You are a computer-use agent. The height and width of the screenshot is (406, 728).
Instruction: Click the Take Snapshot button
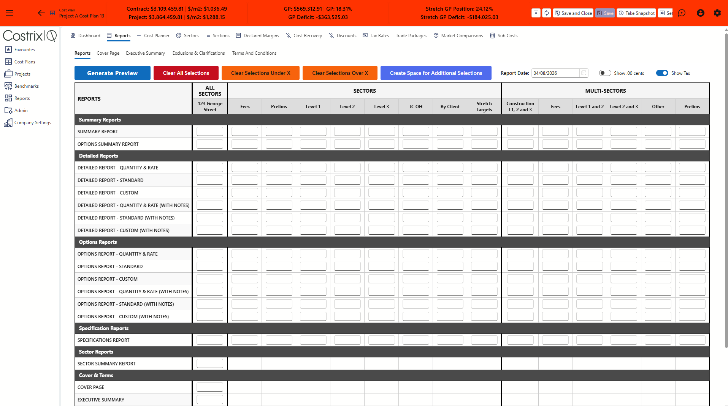click(636, 13)
